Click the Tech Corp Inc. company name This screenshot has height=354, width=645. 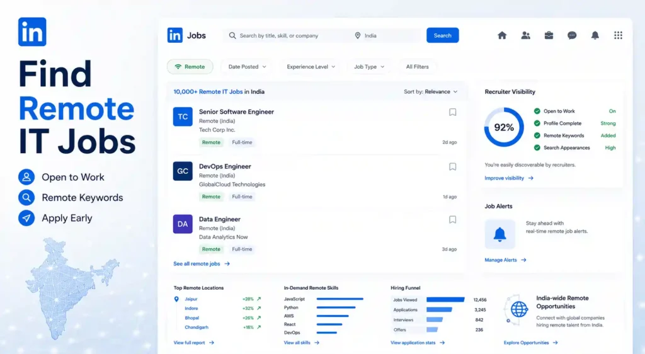pyautogui.click(x=217, y=130)
